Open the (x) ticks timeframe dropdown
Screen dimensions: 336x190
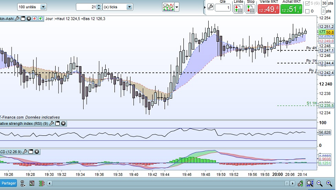point(129,7)
